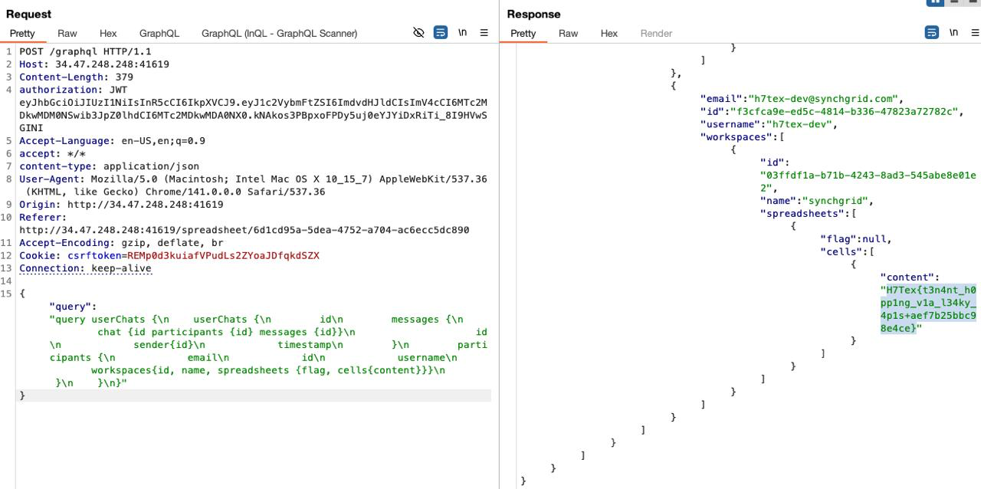The width and height of the screenshot is (981, 489).
Task: Toggle hidden-eye icon in Request toolbar
Action: [418, 33]
